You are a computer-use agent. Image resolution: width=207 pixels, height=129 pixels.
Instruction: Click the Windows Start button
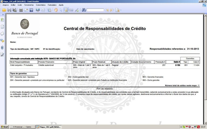[x=5, y=127]
